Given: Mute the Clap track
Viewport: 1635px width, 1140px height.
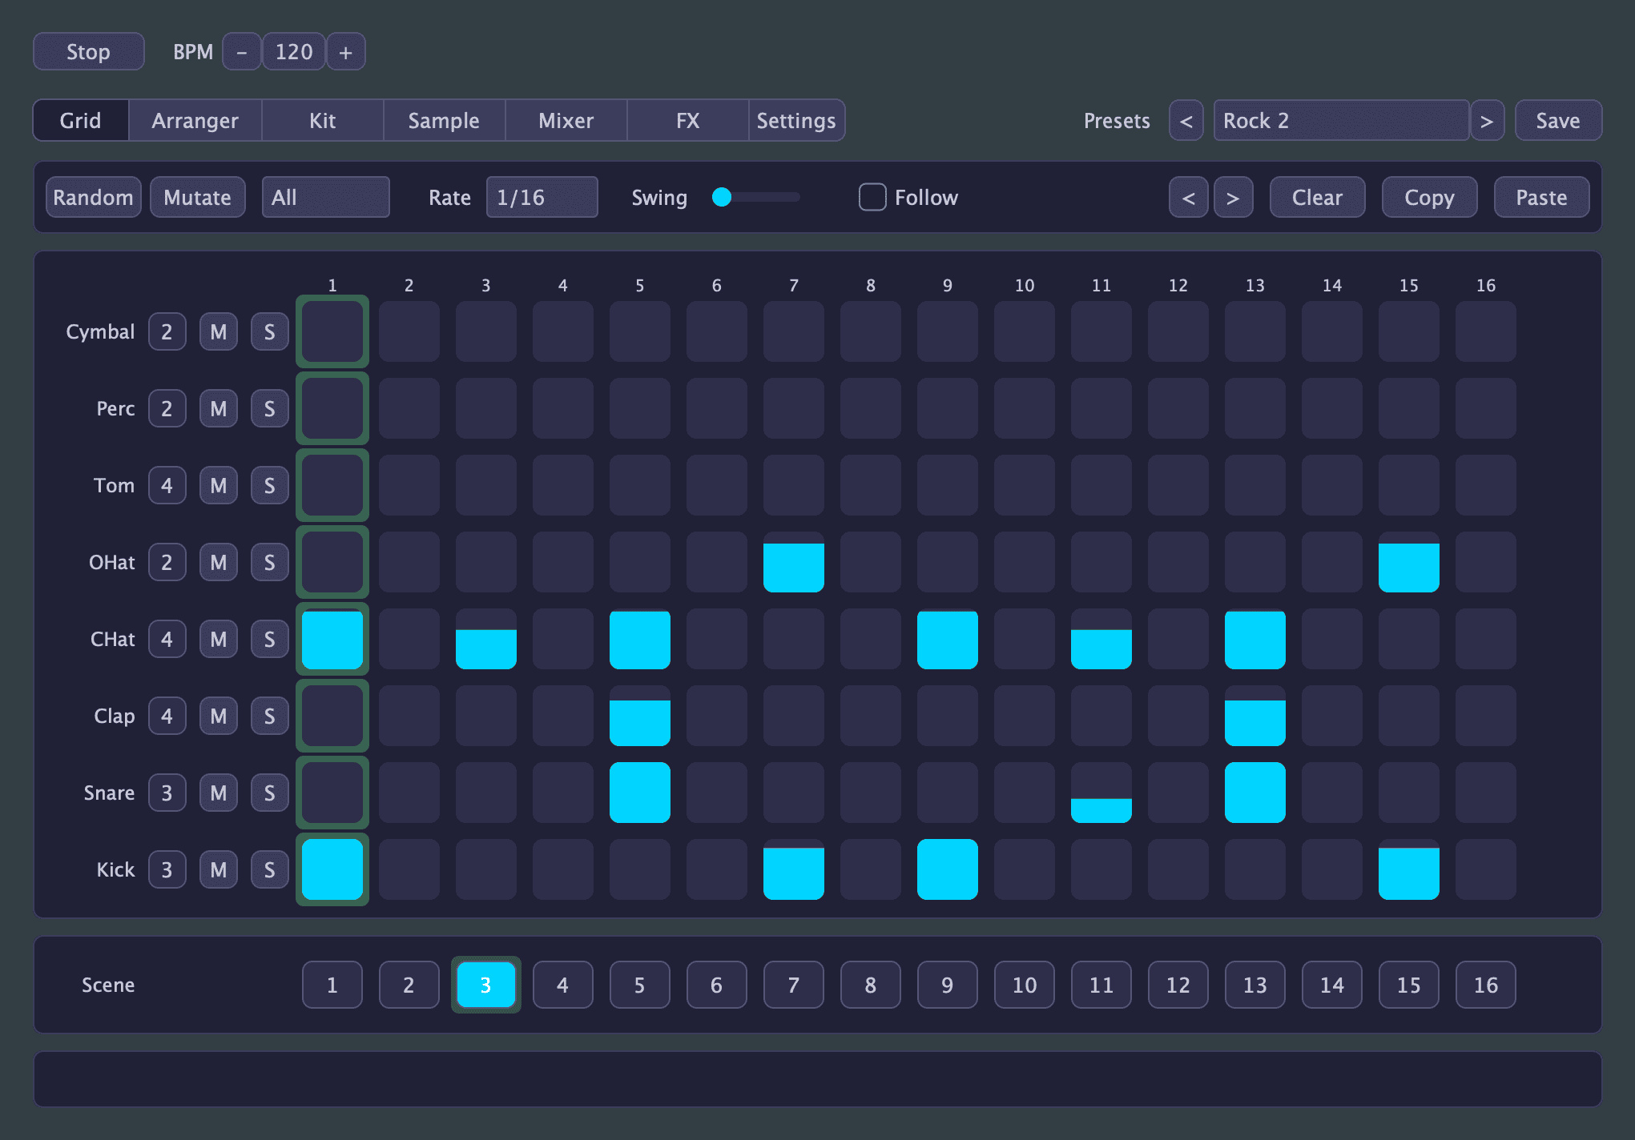Looking at the screenshot, I should coord(219,716).
